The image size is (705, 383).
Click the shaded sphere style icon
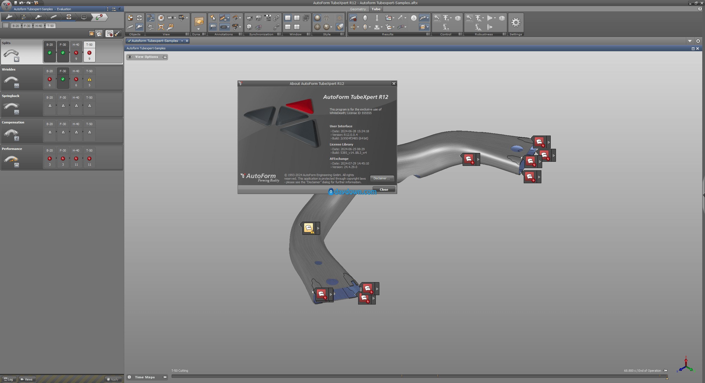pyautogui.click(x=317, y=18)
